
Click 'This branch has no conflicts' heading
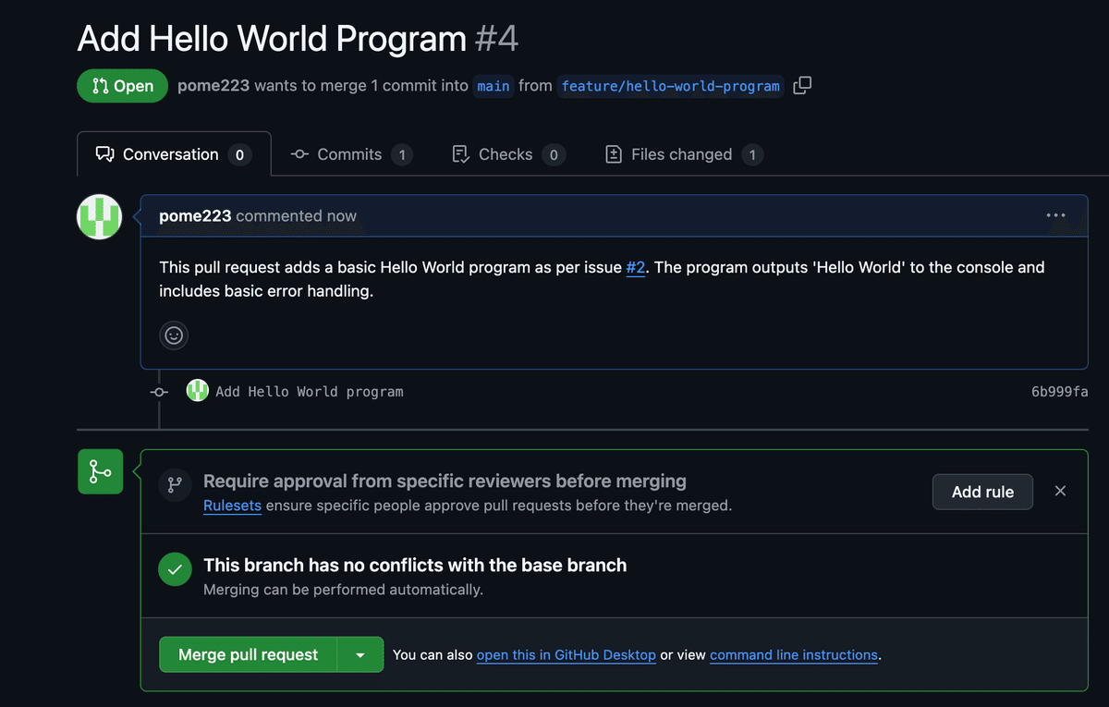pos(415,565)
